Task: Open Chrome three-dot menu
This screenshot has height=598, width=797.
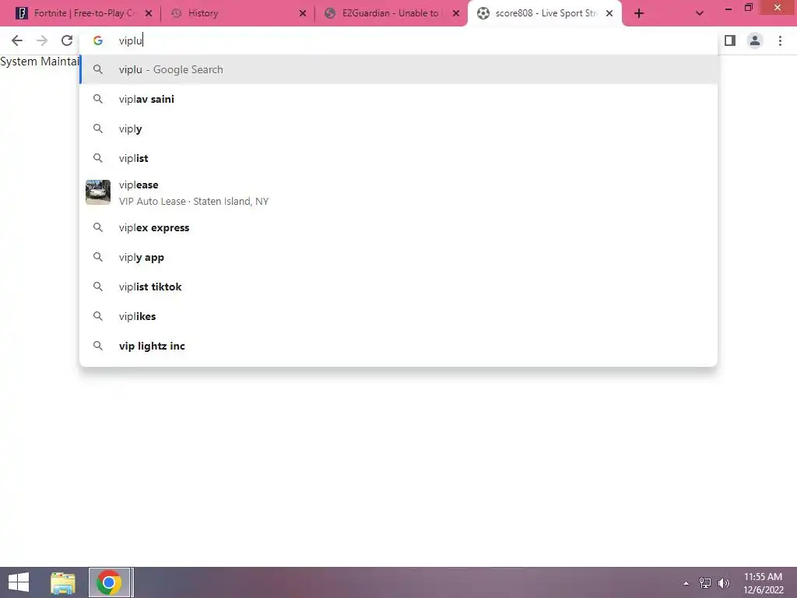Action: coord(780,40)
